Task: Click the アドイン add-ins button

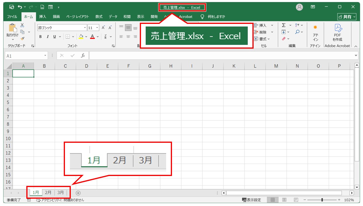Action: pos(315,33)
